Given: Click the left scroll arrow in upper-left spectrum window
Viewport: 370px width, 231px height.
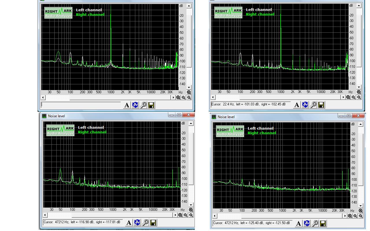Looking at the screenshot, I should pyautogui.click(x=43, y=98).
